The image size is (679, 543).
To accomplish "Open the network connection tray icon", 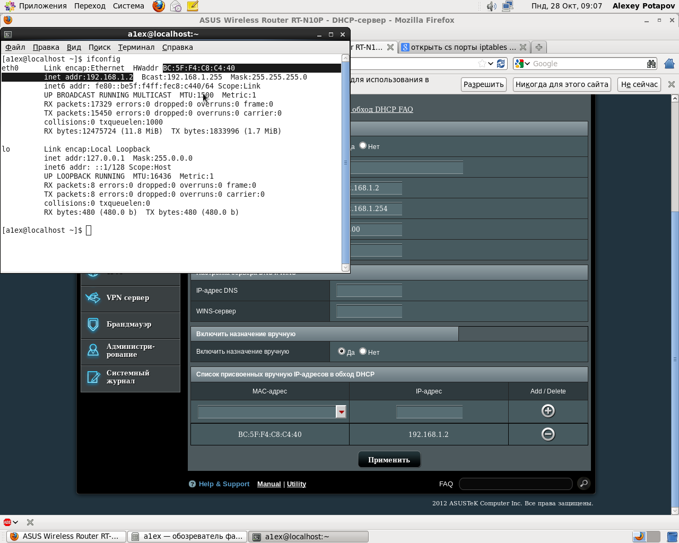I will pyautogui.click(x=508, y=6).
